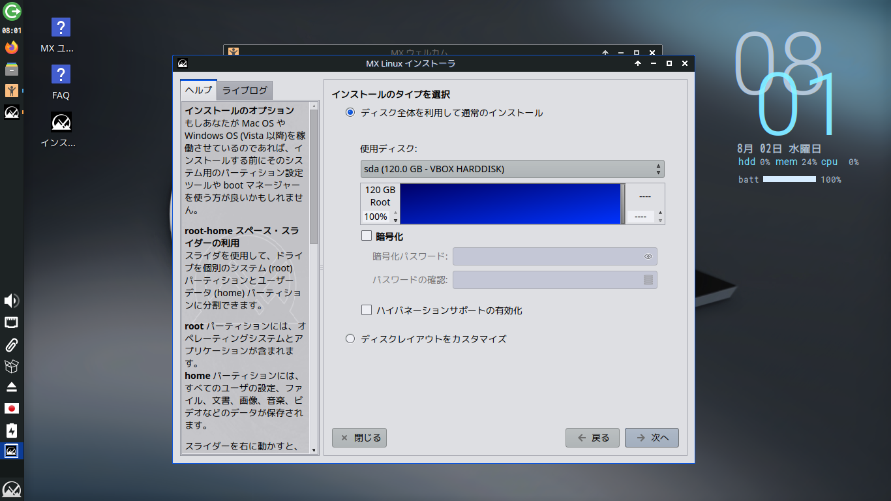Open the Japanese flag keyboard layout icon
Screen dimensions: 891x501
(x=12, y=408)
